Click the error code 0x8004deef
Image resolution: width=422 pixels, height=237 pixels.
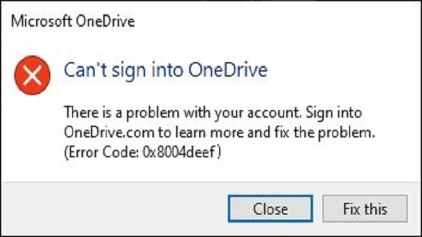coord(179,152)
